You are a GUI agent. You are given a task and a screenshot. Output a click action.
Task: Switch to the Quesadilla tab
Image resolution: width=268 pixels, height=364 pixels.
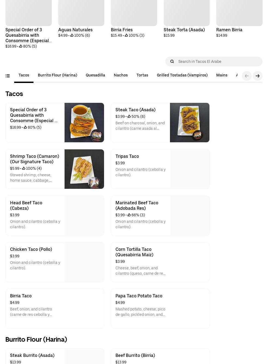[x=95, y=75]
